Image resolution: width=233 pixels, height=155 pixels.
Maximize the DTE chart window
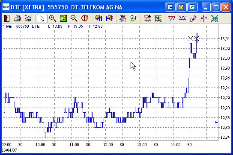[x=216, y=7]
